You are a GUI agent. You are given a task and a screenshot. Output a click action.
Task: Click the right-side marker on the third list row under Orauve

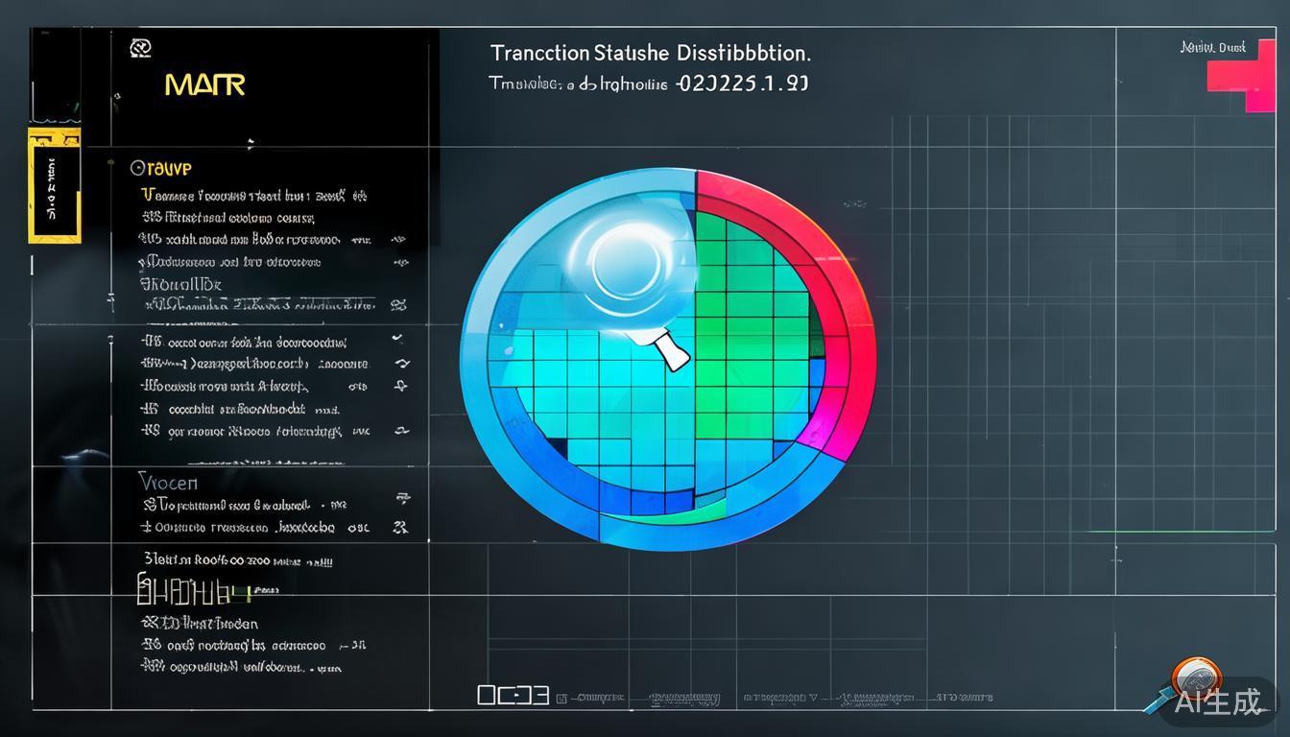pos(398,239)
